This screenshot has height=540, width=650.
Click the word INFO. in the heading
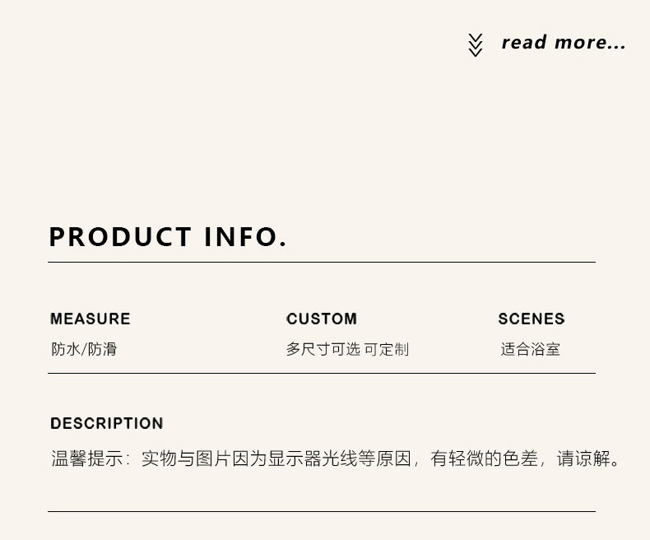tap(245, 237)
